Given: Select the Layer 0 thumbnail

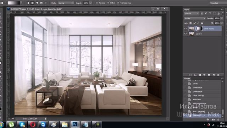Looking at the screenshot, I should (192, 34).
